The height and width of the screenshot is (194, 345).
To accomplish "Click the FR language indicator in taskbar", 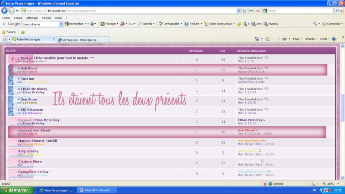I will [314, 190].
